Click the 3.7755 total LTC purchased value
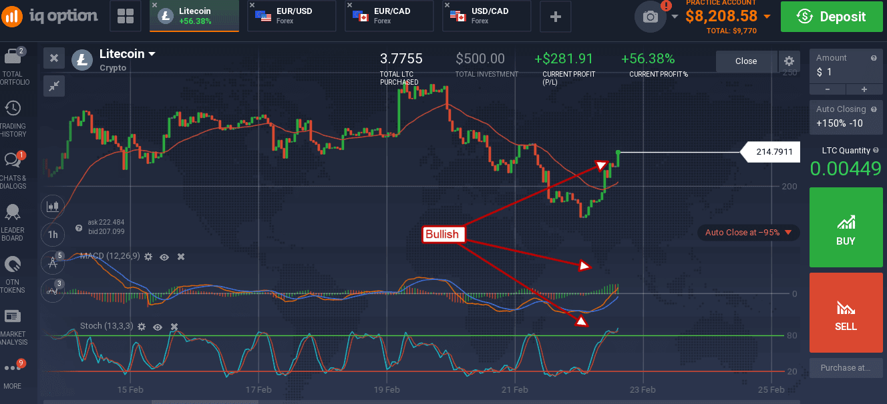 (401, 59)
